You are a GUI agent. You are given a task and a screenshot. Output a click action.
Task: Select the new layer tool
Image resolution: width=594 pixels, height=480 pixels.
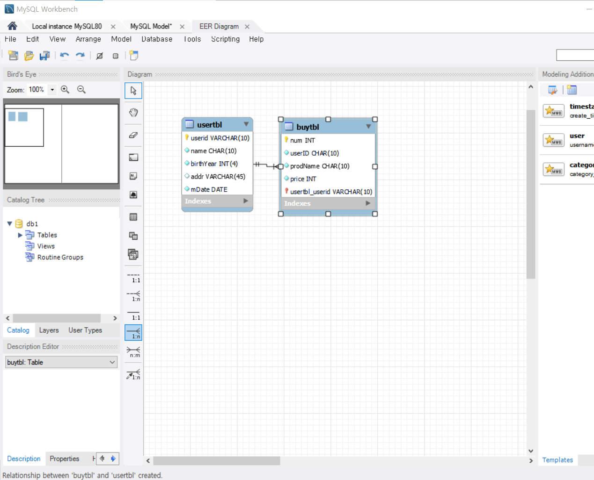pos(133,158)
